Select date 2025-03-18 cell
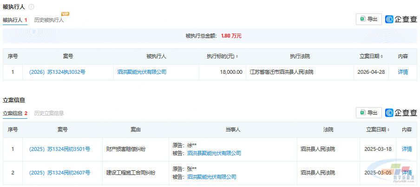The image size is (420, 187). (378, 149)
